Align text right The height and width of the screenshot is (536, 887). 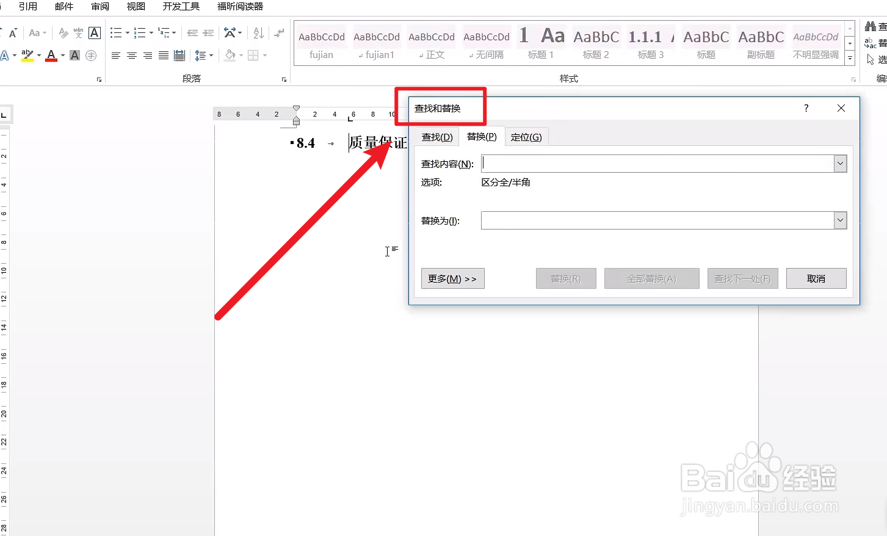pos(148,56)
